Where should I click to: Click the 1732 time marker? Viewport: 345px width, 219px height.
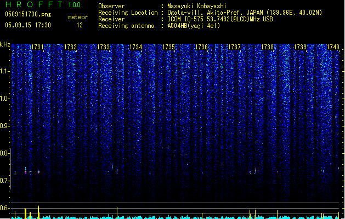[70, 47]
